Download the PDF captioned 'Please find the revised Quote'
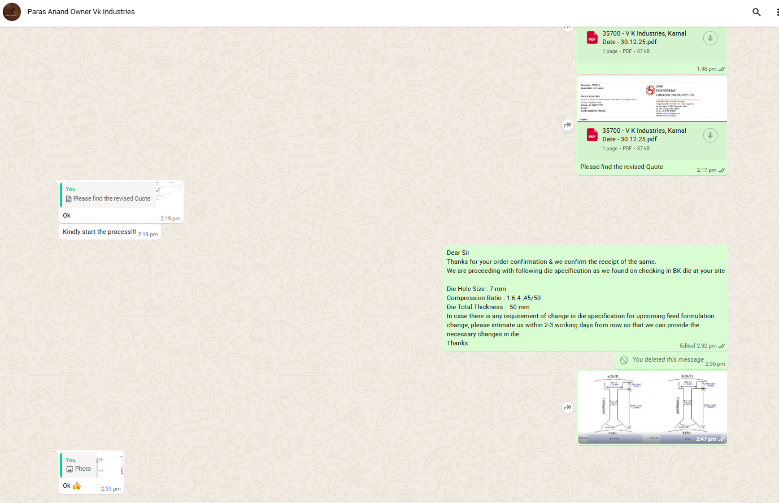This screenshot has width=779, height=503. coord(710,135)
